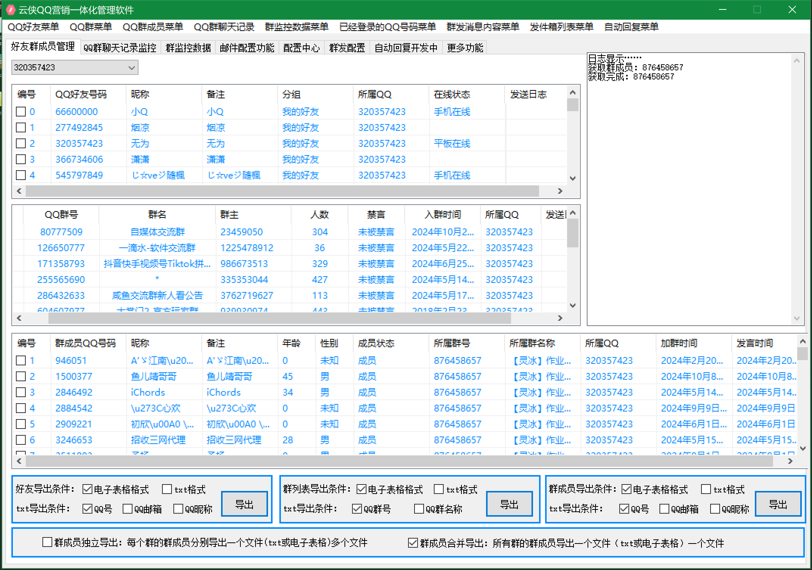Toggle QQ群号 in group list export conditions
Viewport: 812px width, 570px height.
357,509
